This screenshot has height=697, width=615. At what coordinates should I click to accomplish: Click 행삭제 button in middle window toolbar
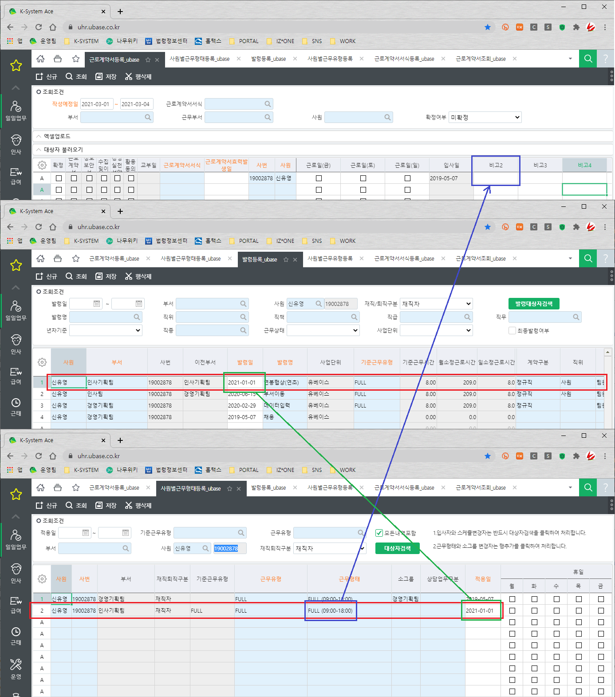pos(138,276)
